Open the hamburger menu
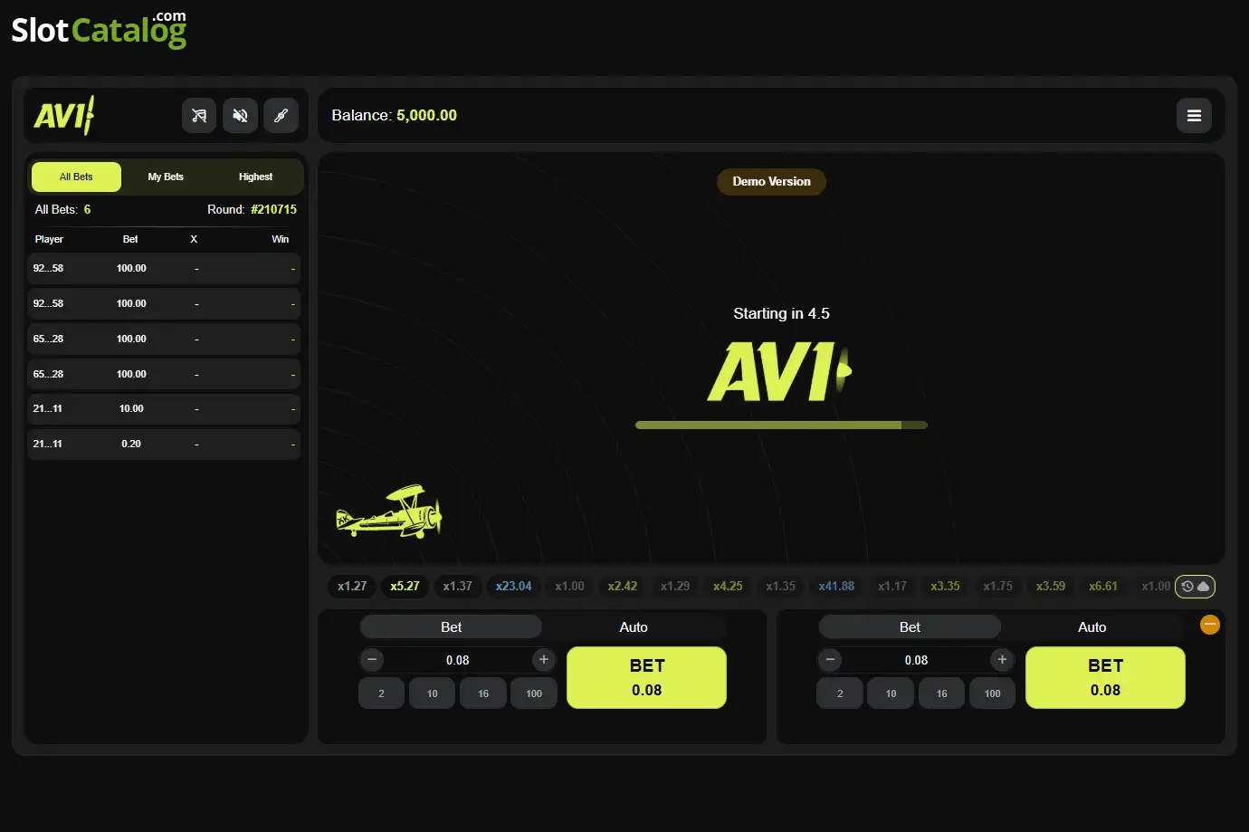This screenshot has height=832, width=1249. coord(1194,116)
